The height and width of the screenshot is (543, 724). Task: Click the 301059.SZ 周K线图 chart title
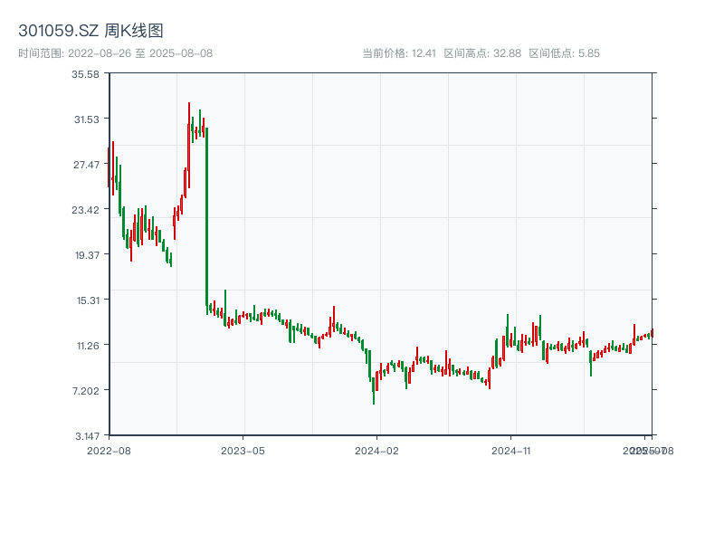coord(90,32)
